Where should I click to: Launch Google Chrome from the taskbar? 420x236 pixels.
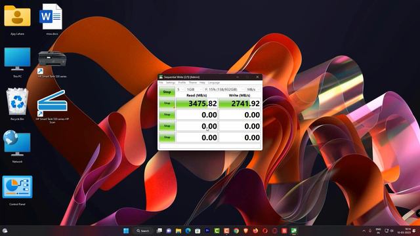(x=236, y=231)
